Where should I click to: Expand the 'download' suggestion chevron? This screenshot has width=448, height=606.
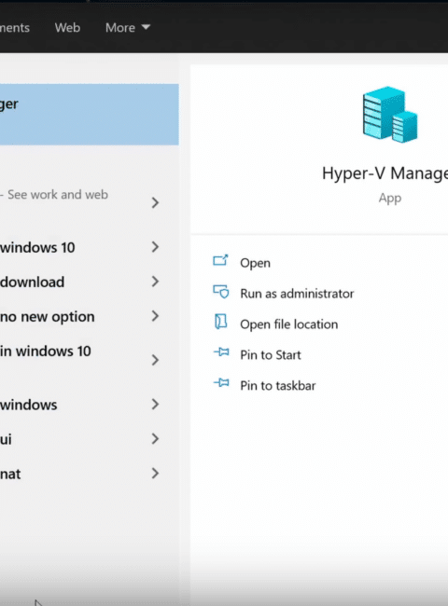point(155,282)
